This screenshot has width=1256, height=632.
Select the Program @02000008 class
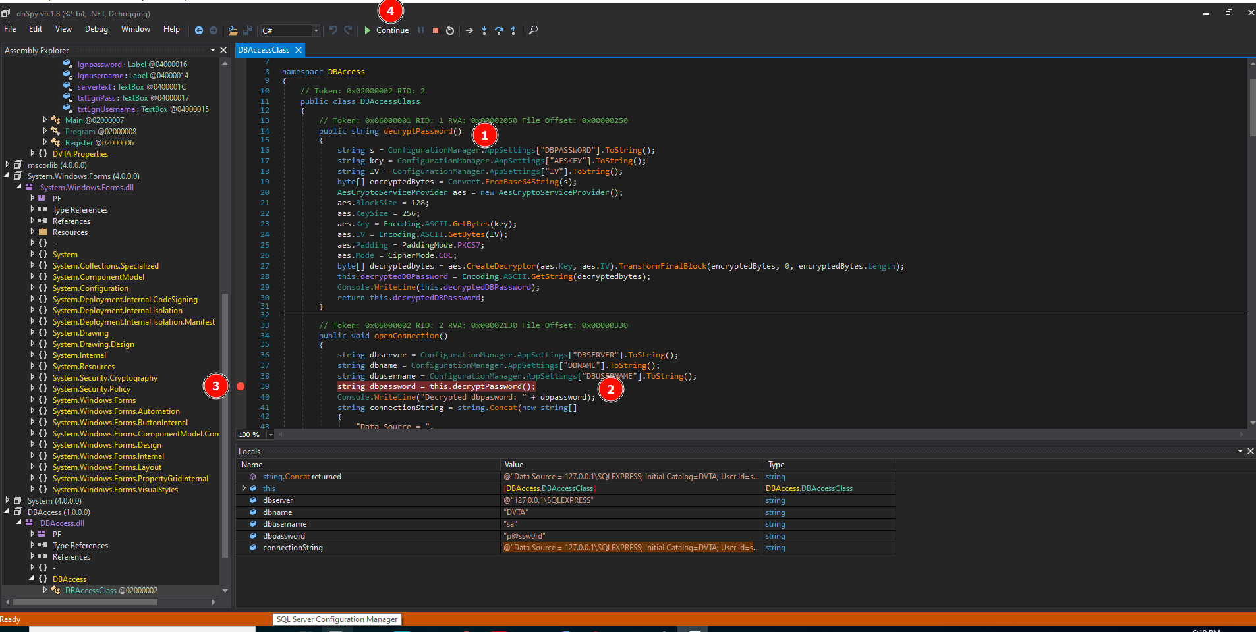tap(101, 132)
